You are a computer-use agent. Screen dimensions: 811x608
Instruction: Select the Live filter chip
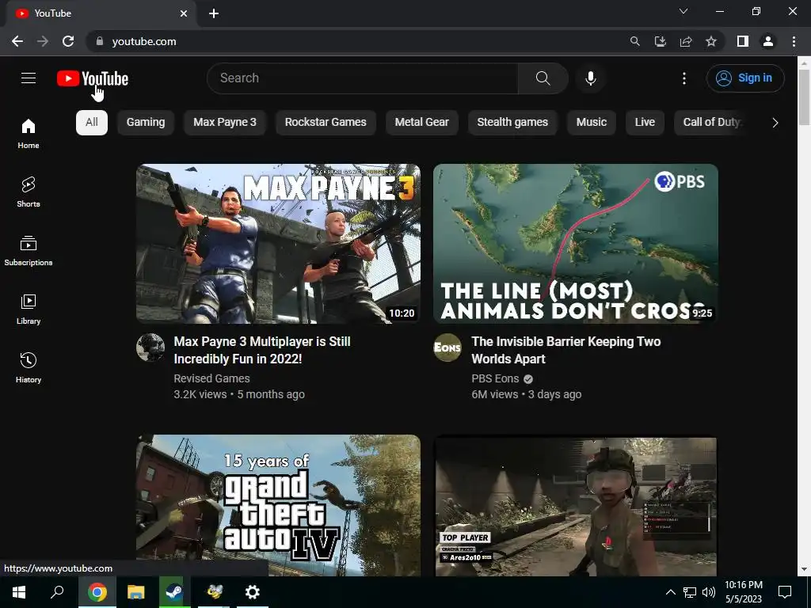[x=645, y=123]
